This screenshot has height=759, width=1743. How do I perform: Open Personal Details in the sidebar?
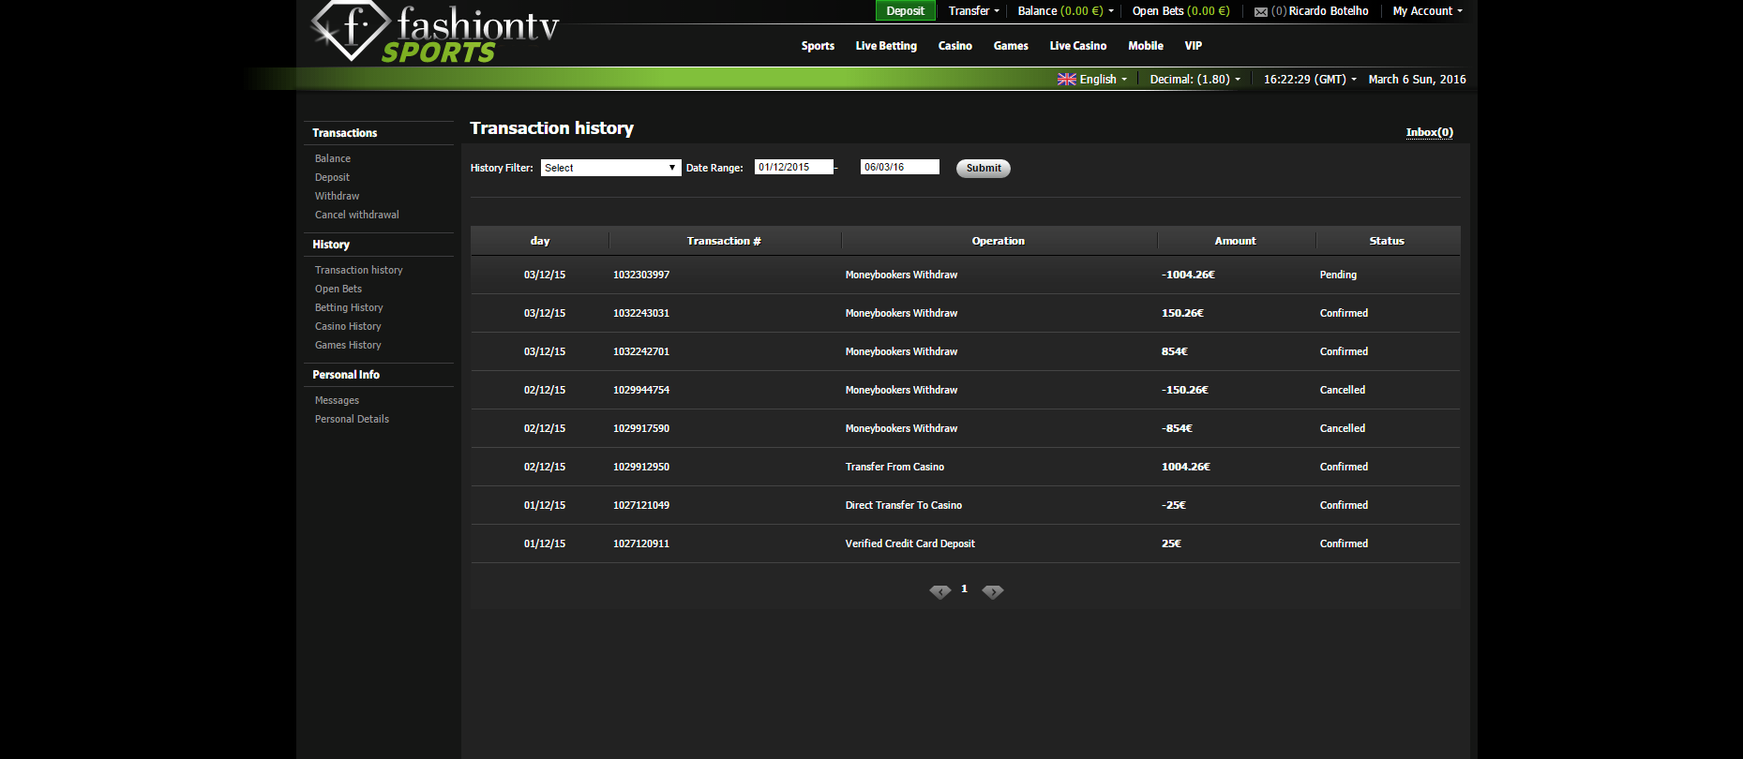[352, 419]
